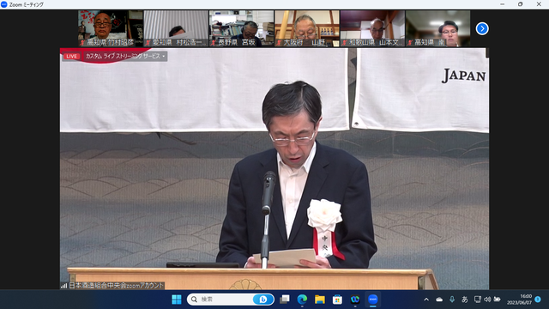Switch to the Webex taskbar app
Image resolution: width=549 pixels, height=309 pixels.
355,300
